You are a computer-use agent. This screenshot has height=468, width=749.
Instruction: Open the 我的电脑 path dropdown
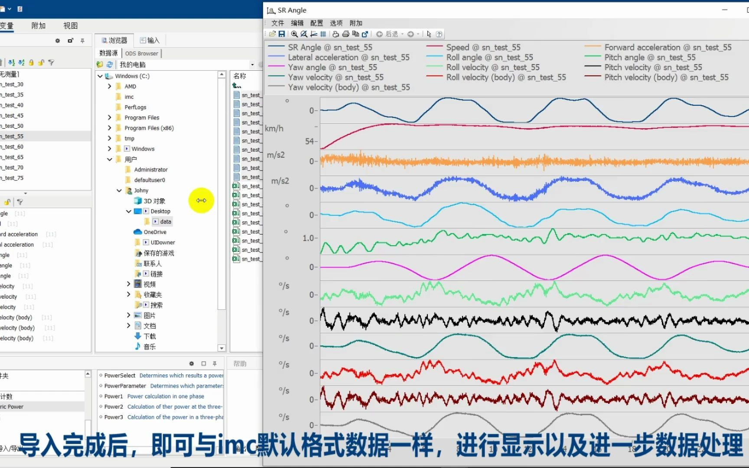click(253, 64)
